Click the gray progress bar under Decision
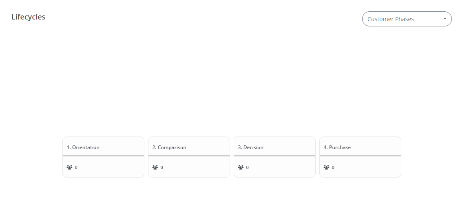 click(x=274, y=156)
